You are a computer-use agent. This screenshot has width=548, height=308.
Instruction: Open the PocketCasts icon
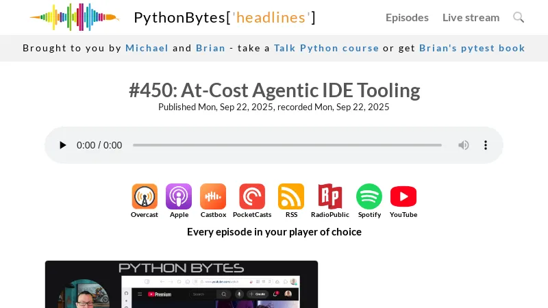[252, 196]
